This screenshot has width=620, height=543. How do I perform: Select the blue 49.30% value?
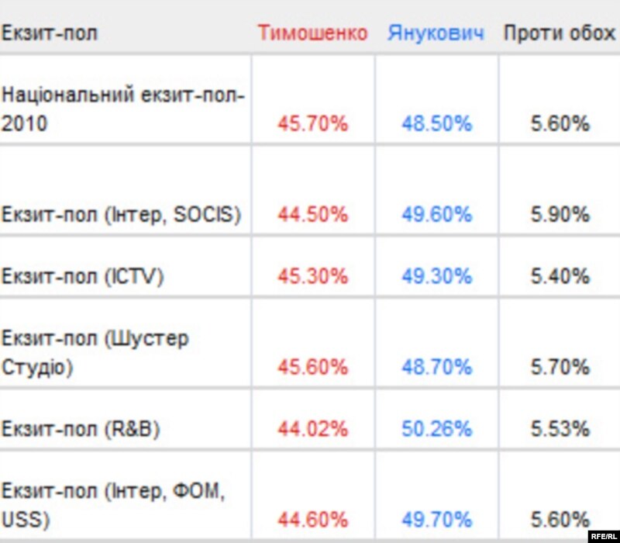point(436,276)
